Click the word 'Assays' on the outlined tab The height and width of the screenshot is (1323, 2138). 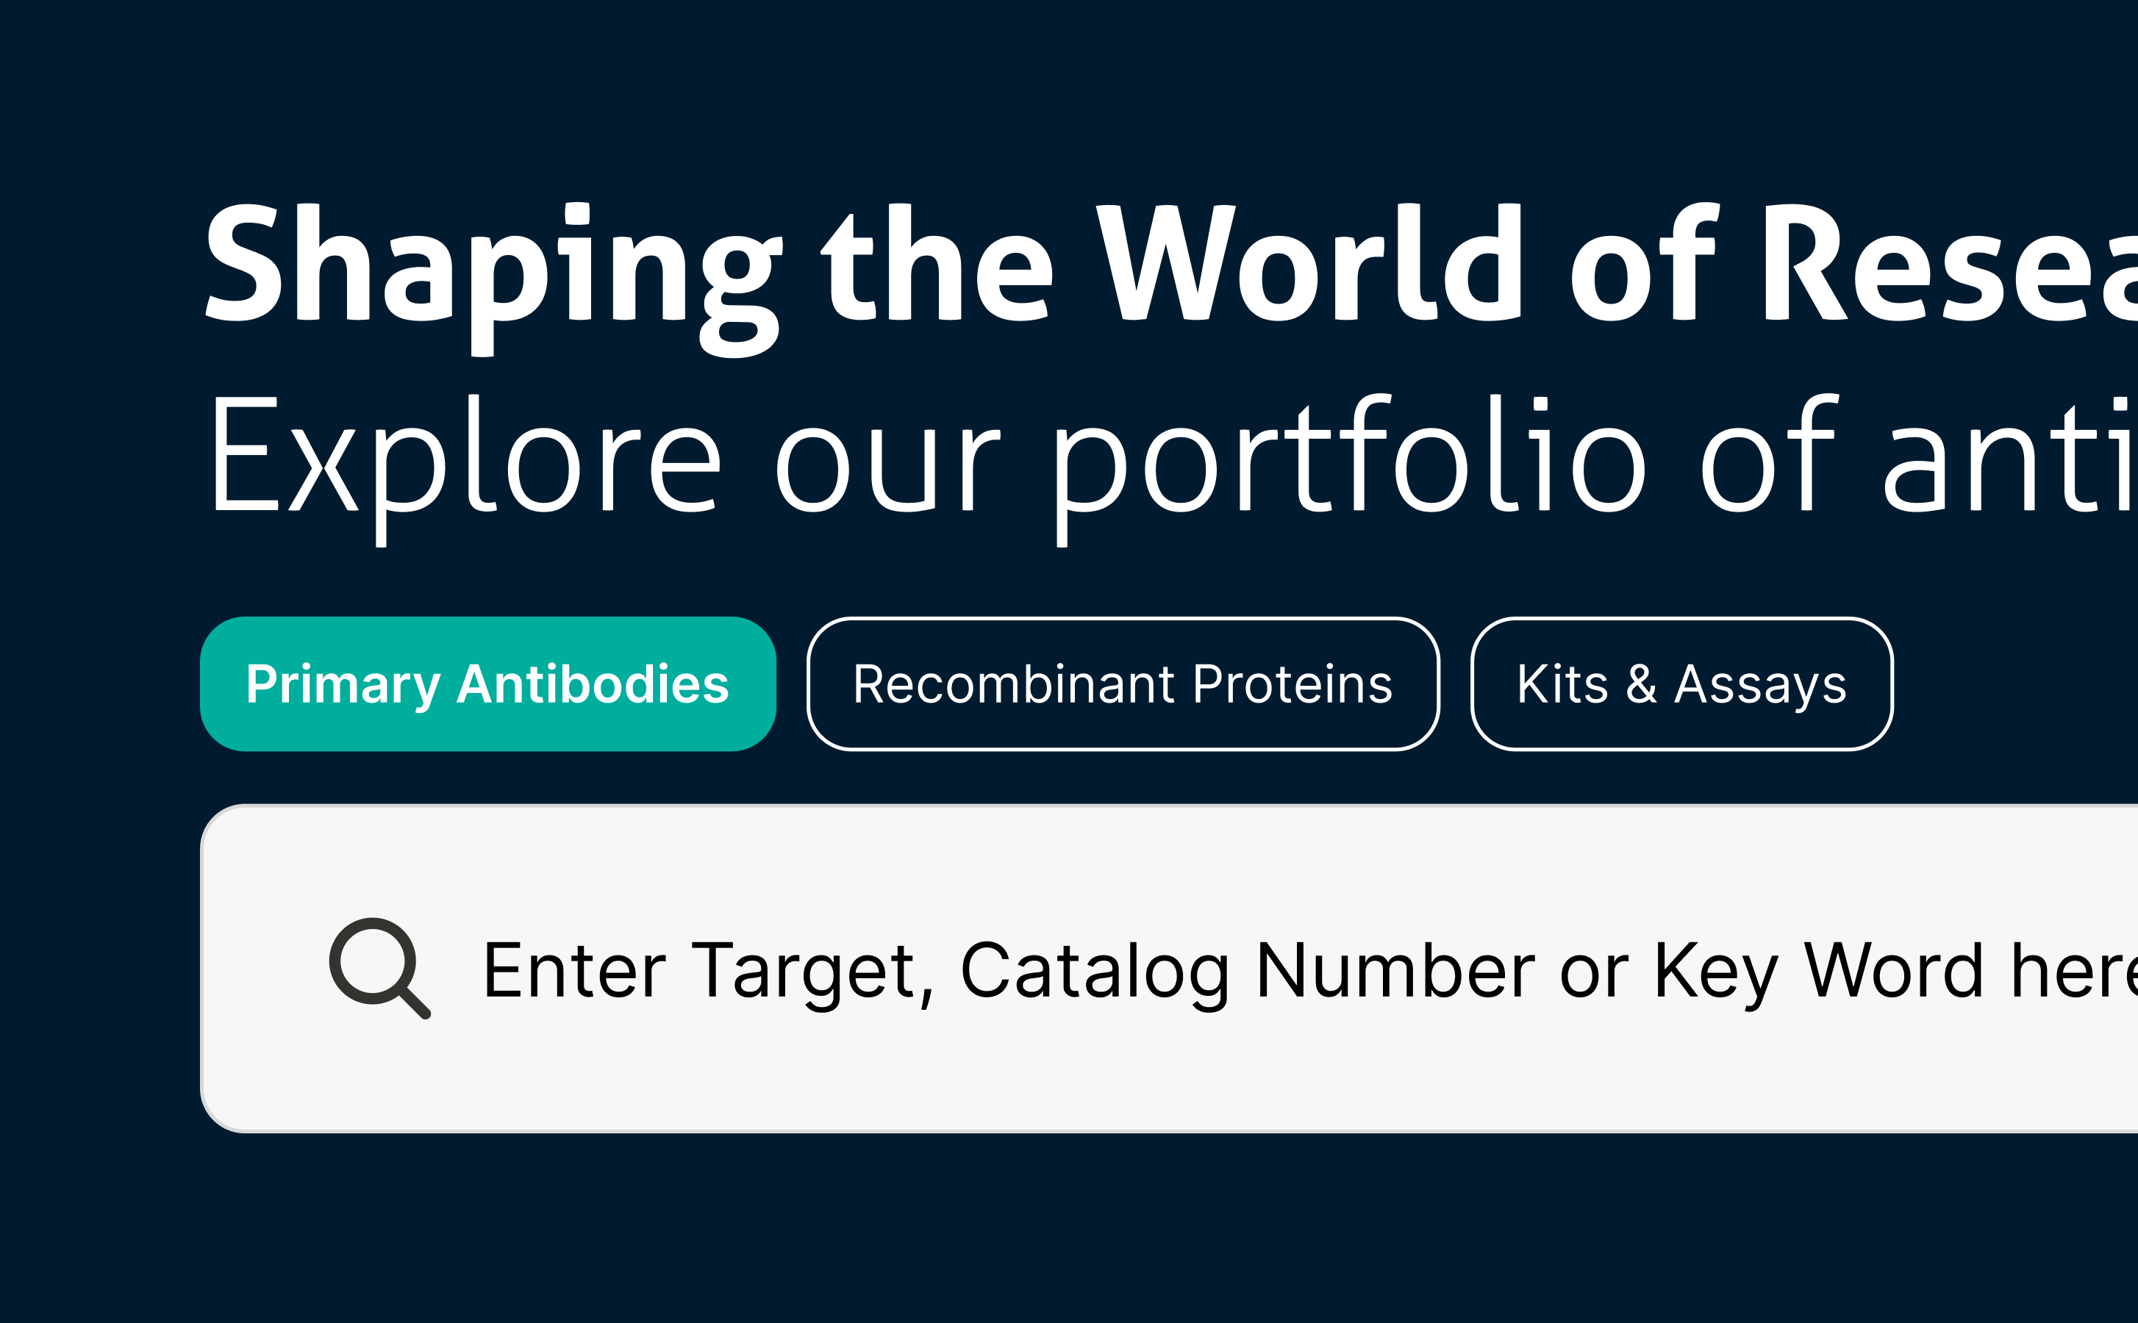tap(1760, 686)
